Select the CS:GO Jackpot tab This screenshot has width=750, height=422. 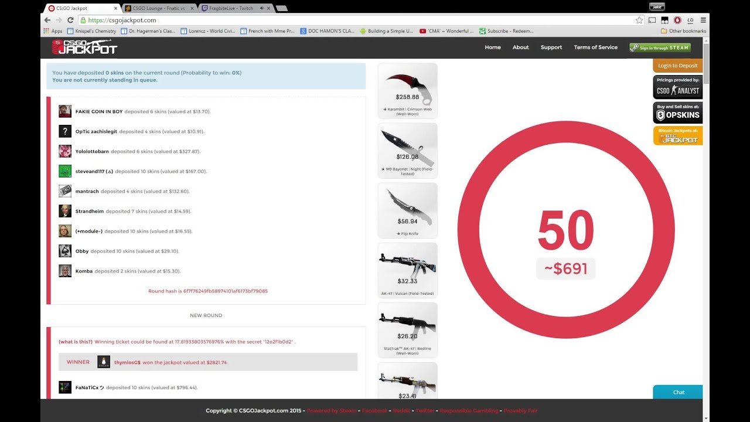click(x=82, y=8)
